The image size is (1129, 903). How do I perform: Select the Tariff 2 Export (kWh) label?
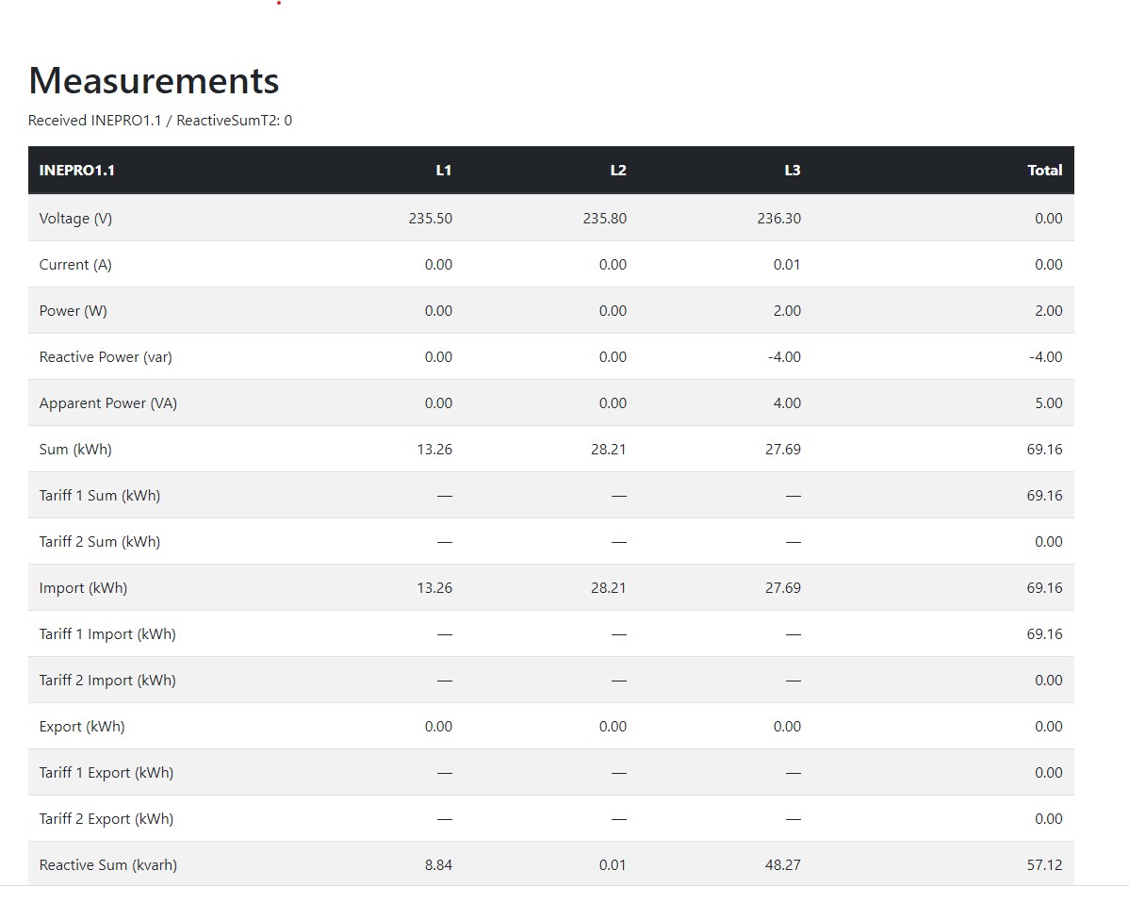pos(106,819)
